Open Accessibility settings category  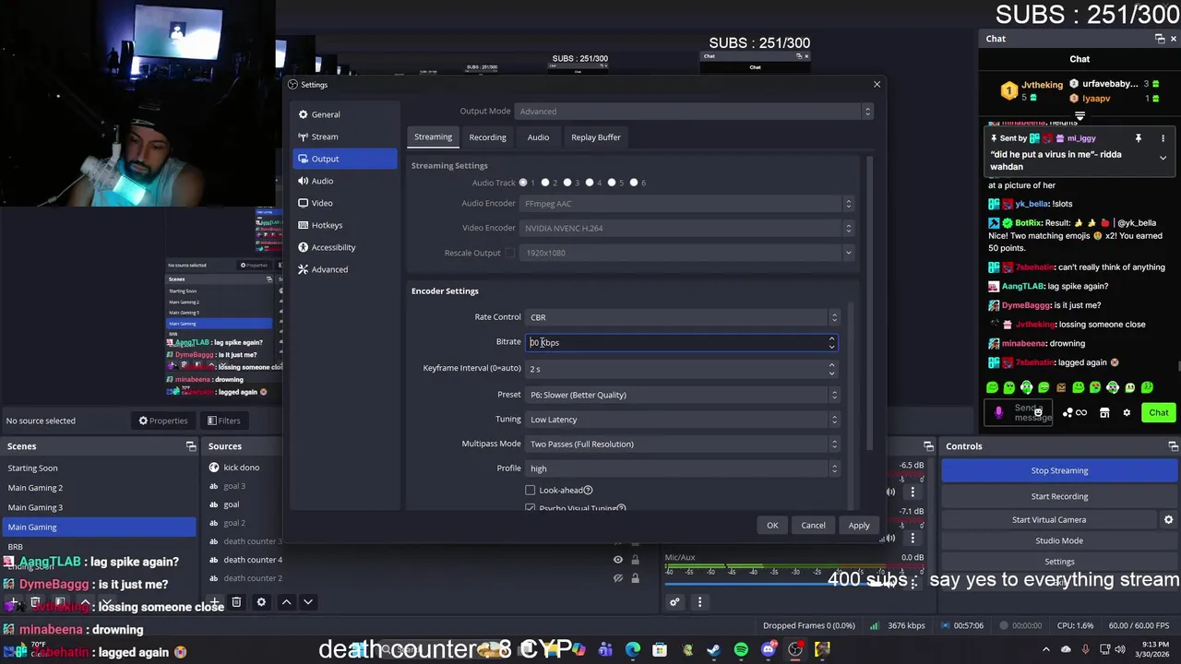pyautogui.click(x=345, y=247)
